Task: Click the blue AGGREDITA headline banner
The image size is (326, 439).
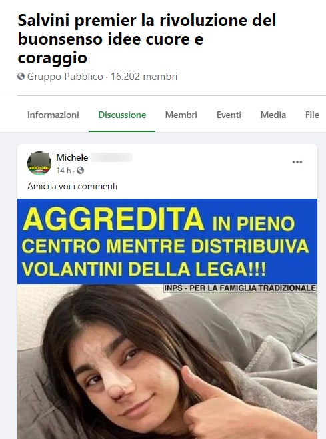Action: point(167,242)
